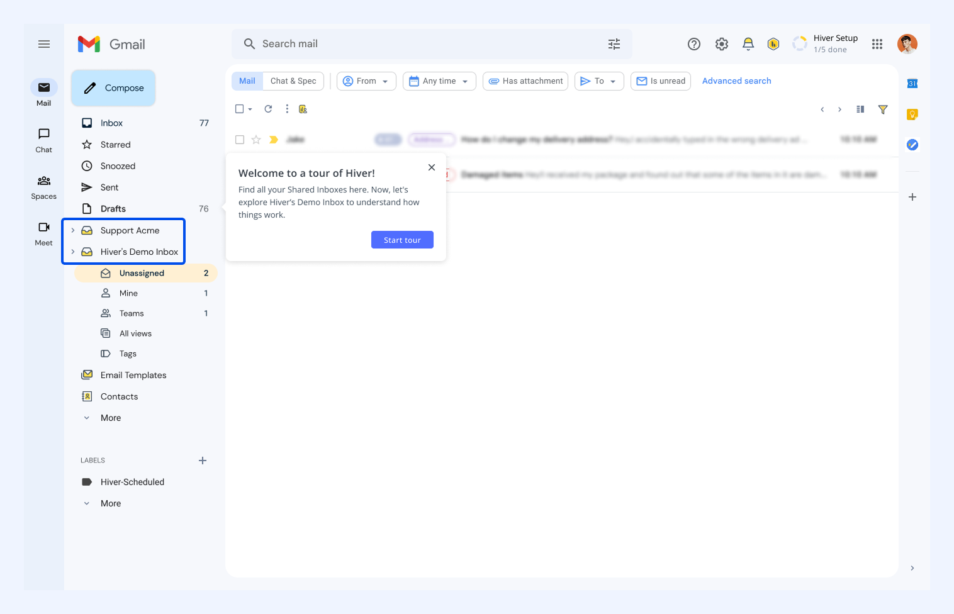The height and width of the screenshot is (614, 954).
Task: Open the select-all dropdown arrow
Action: (x=250, y=109)
